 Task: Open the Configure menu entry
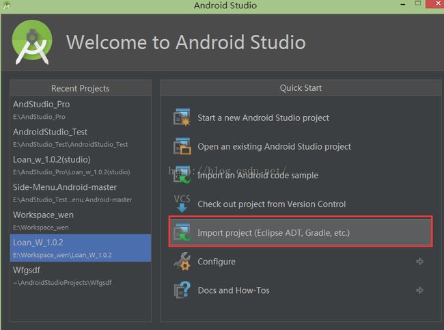[217, 262]
